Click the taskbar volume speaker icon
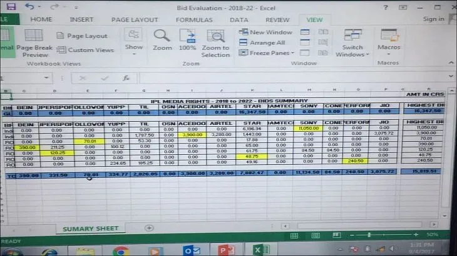The image size is (457, 256). [x=393, y=249]
